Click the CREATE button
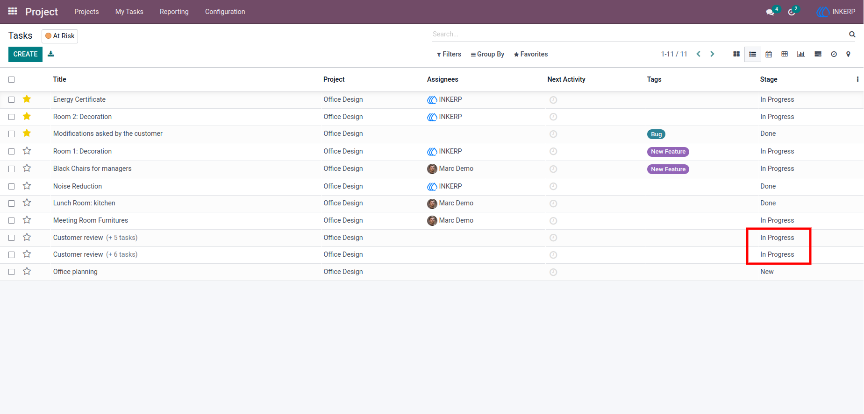The height and width of the screenshot is (414, 864). [x=25, y=54]
